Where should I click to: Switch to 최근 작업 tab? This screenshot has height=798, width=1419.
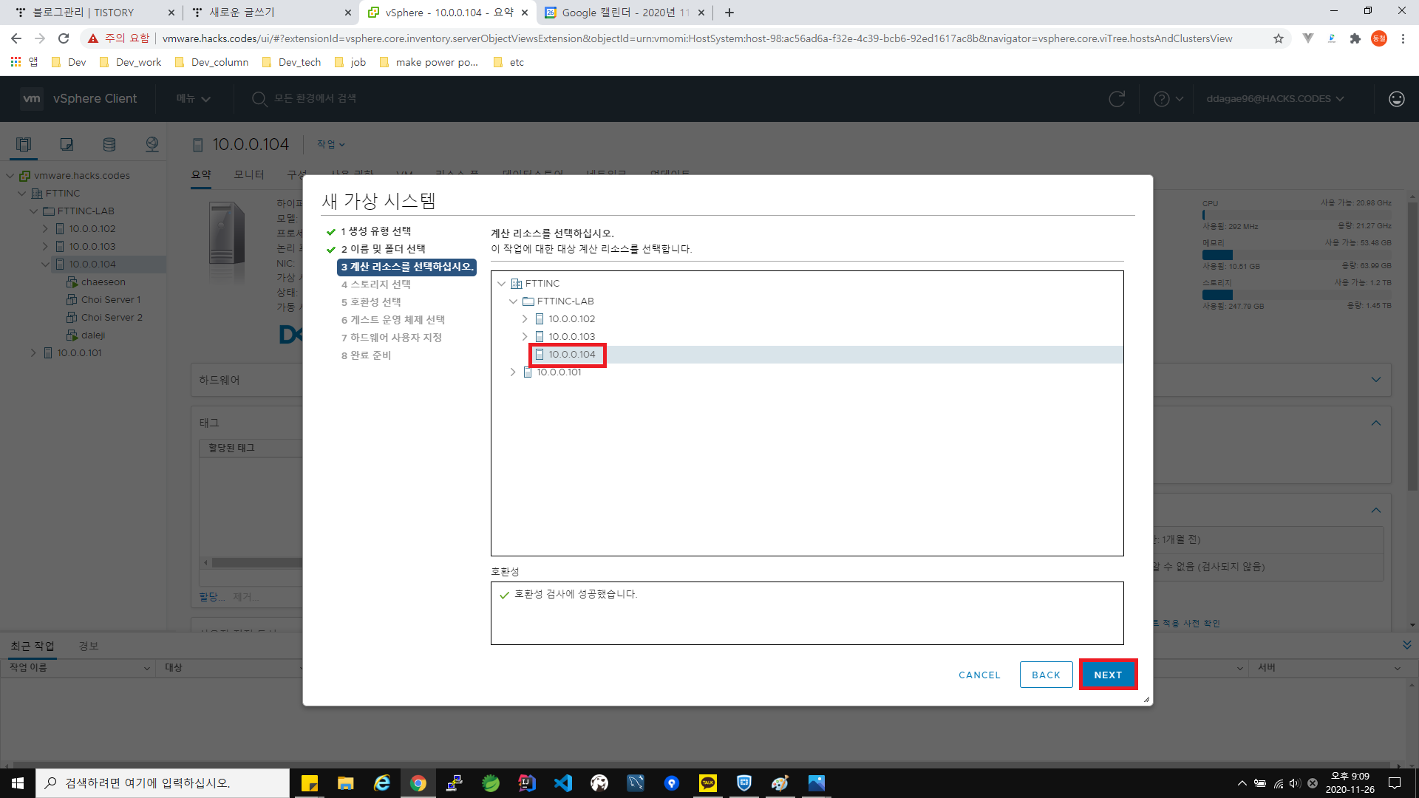(x=33, y=646)
